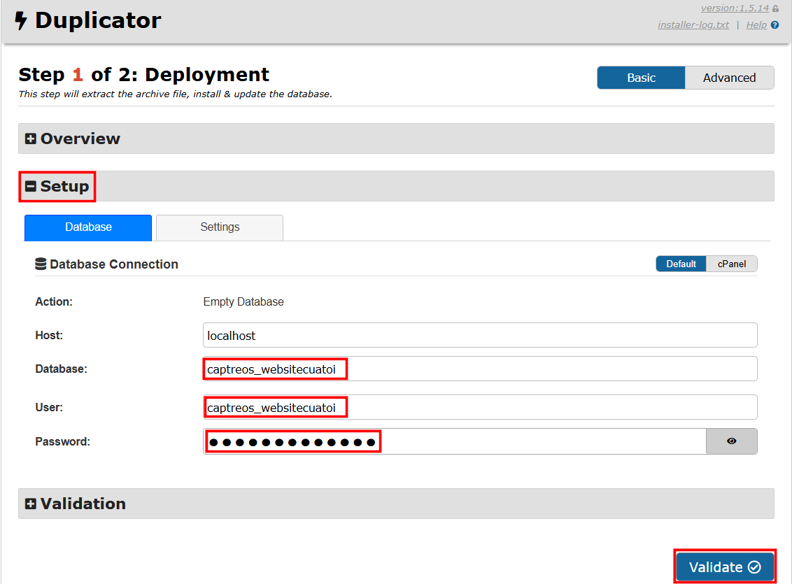Screen dimensions: 792x584
Task: Open the installer-log.txt link
Action: tap(693, 25)
